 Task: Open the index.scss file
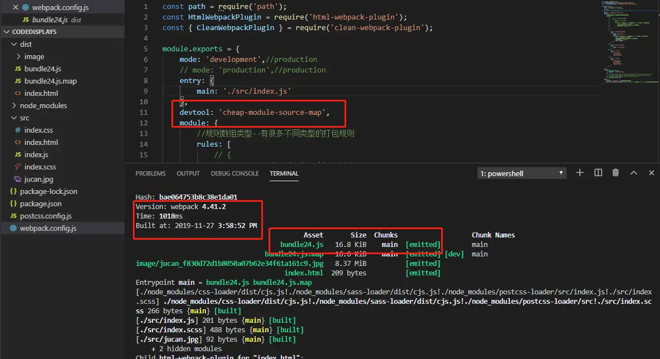(x=40, y=167)
